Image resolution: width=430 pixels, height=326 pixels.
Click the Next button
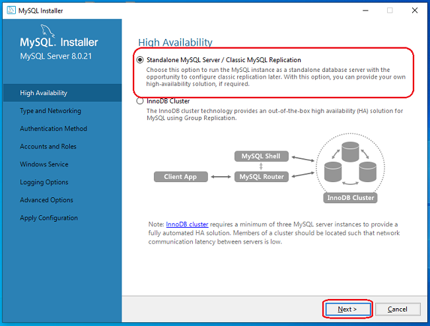click(347, 310)
